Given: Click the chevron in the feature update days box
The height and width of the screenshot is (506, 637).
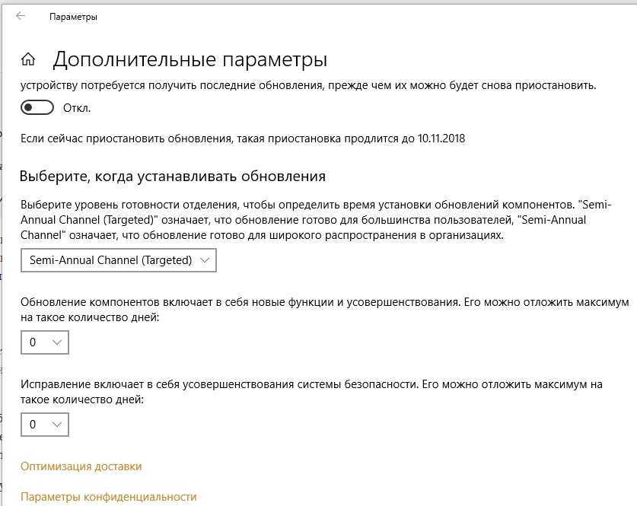Looking at the screenshot, I should (x=56, y=342).
